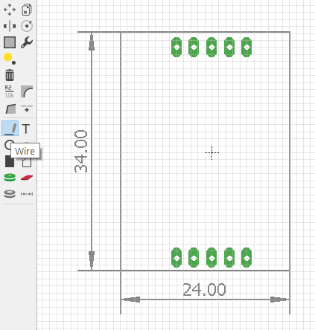Click the leftmost pad in top row
The image size is (315, 330).
[x=176, y=47]
